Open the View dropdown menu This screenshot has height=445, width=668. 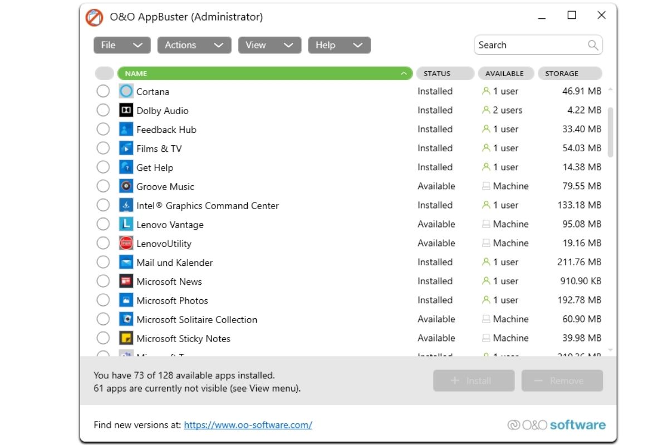click(269, 45)
